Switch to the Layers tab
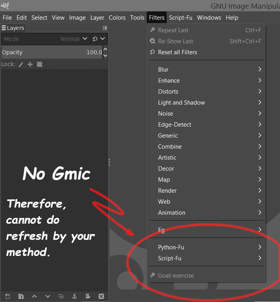Viewport: 280px width, 302px height. point(13,28)
